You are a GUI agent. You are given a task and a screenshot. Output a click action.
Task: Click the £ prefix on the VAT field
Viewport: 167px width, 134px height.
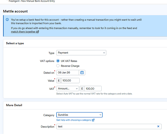point(82,88)
